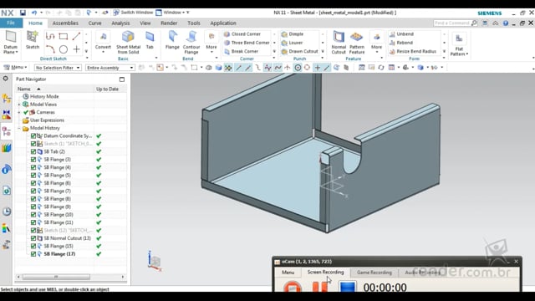Viewport: 535px width, 301px height.
Task: Click the Resize Bend Radius button
Action: coord(413,51)
